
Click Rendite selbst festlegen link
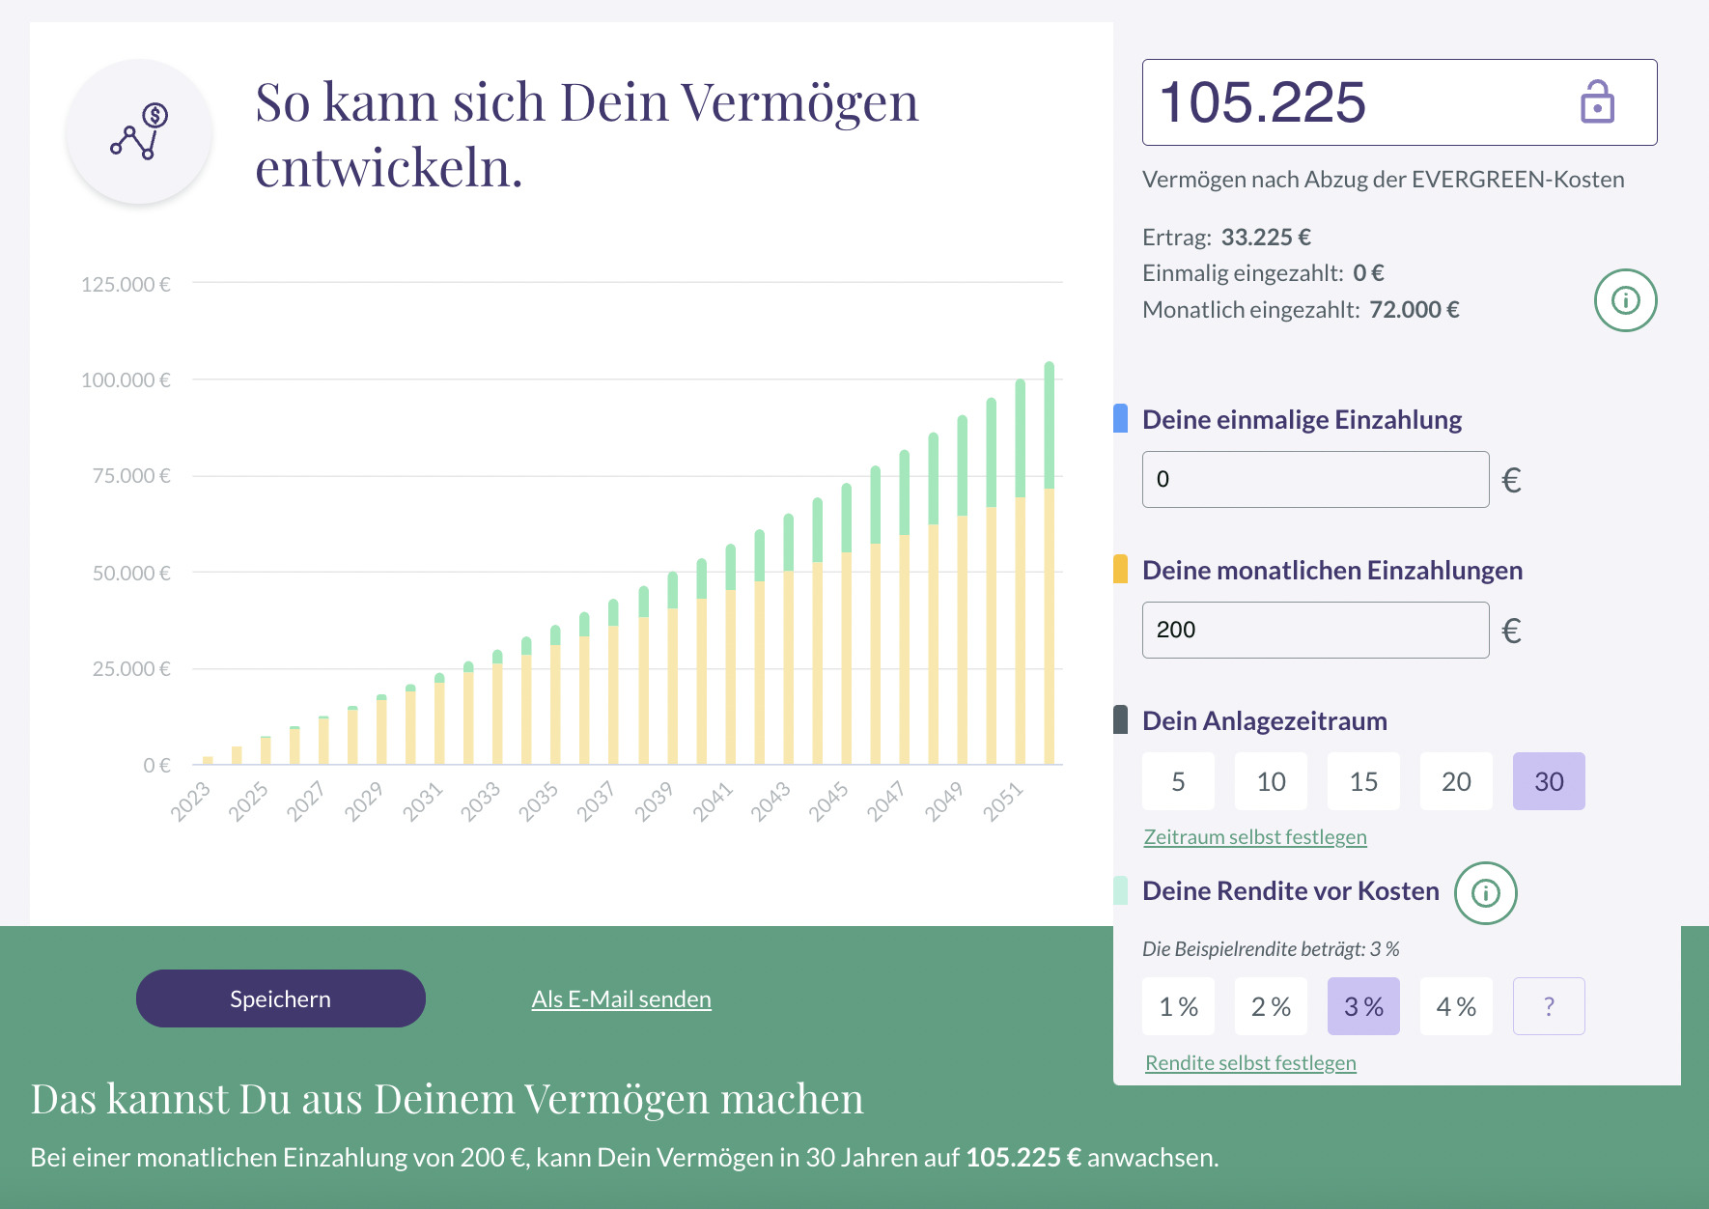(x=1250, y=1062)
